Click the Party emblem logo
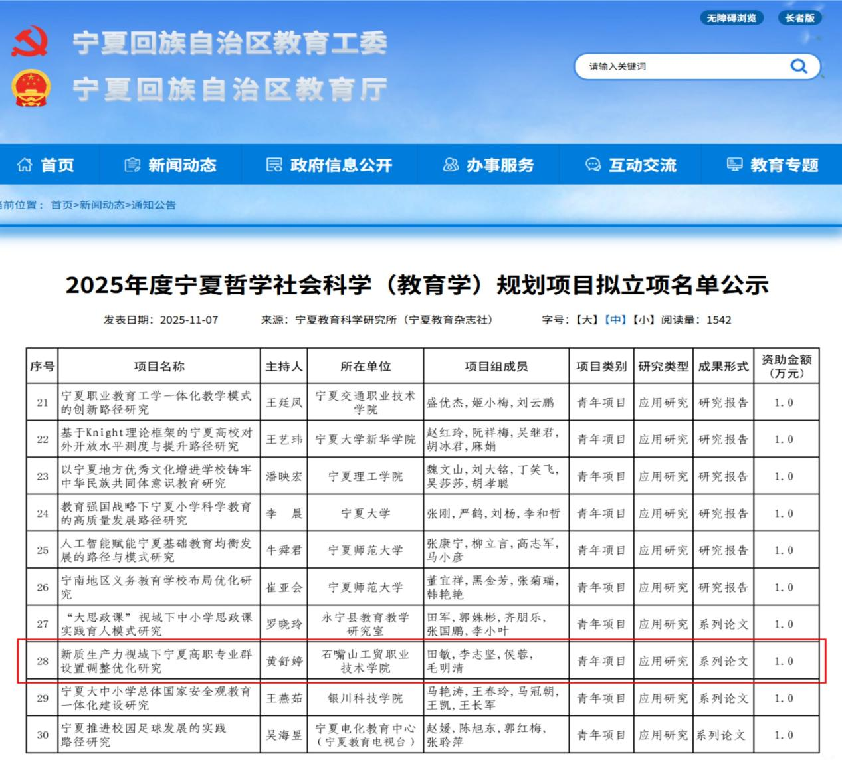The height and width of the screenshot is (760, 842). (x=30, y=41)
